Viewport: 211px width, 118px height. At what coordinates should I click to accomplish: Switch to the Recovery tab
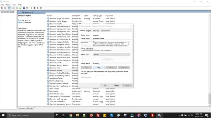tap(96, 31)
